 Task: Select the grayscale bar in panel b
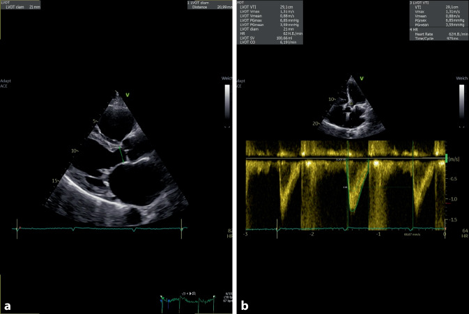(x=462, y=101)
